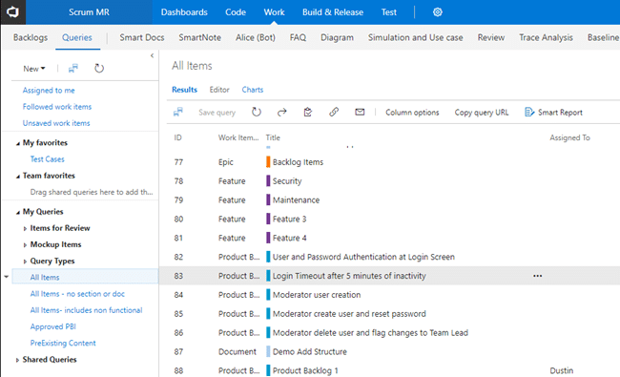Viewport: 620px width, 377px height.
Task: Open the New dropdown menu
Action: click(x=34, y=69)
